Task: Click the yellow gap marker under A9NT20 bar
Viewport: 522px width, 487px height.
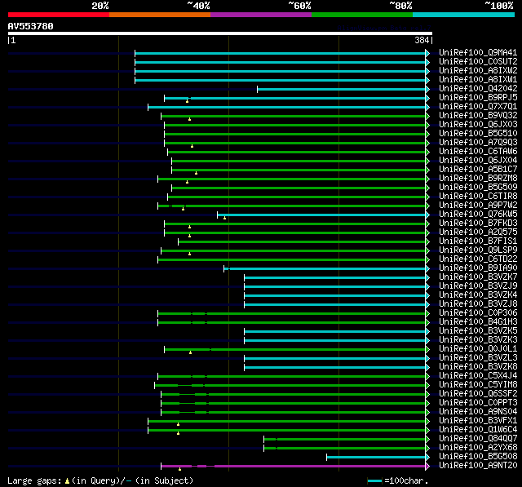Action: pos(179,469)
